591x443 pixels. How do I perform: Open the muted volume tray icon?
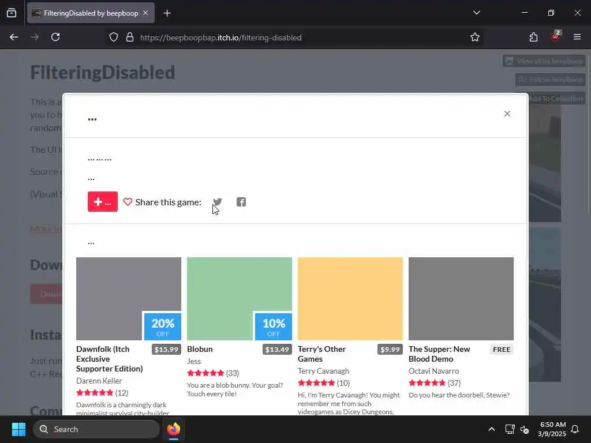click(x=524, y=429)
